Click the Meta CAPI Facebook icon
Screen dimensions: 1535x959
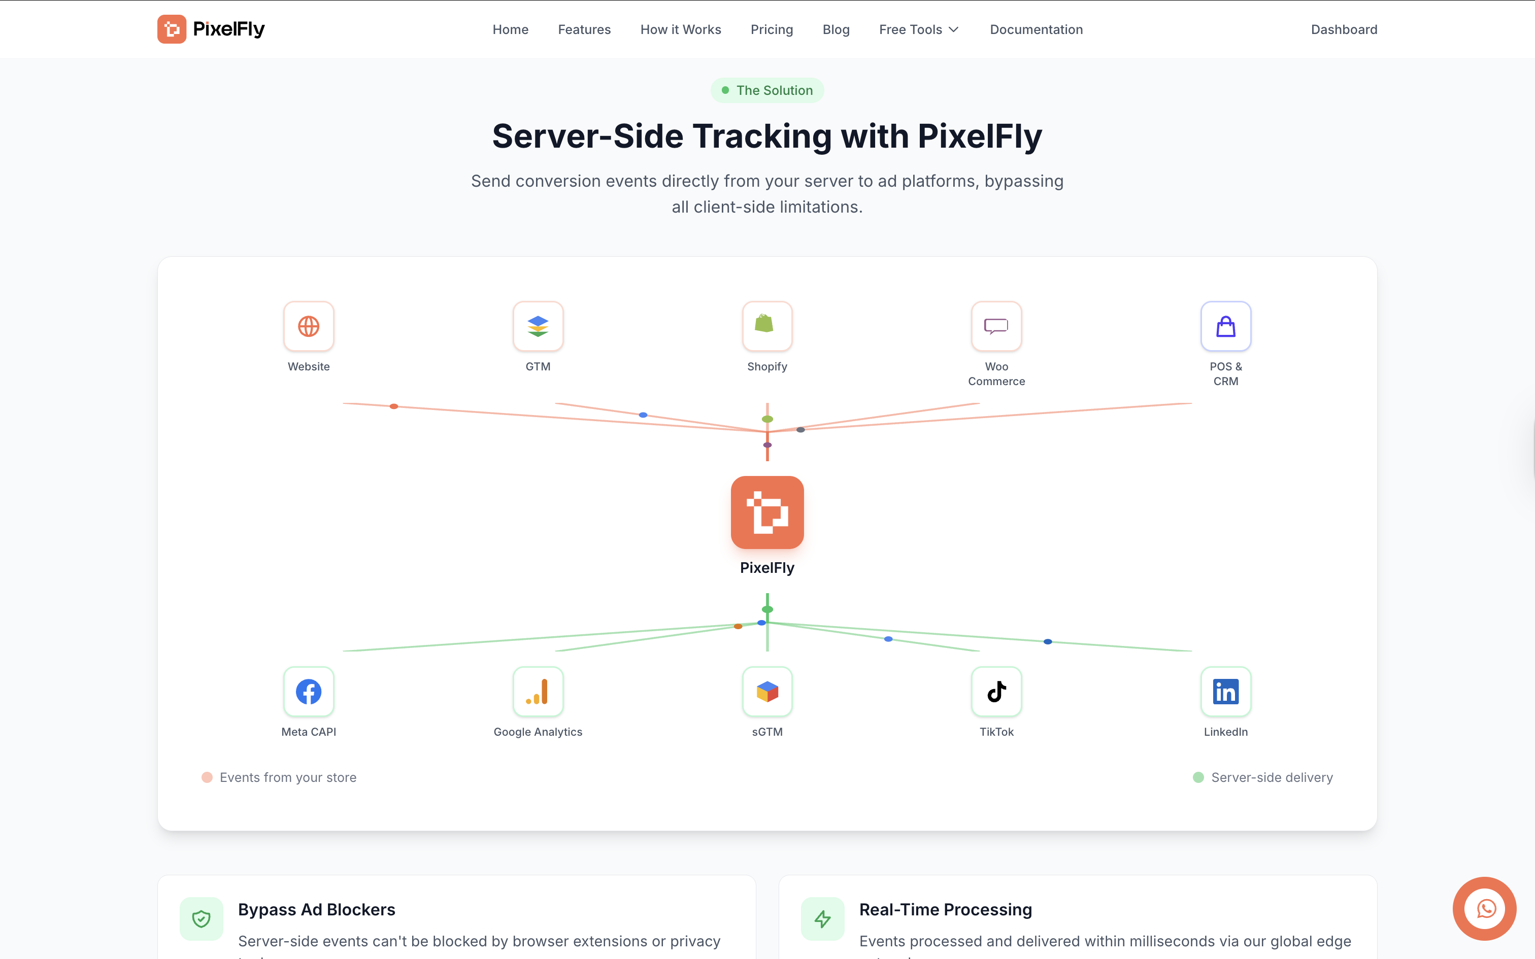(x=308, y=691)
